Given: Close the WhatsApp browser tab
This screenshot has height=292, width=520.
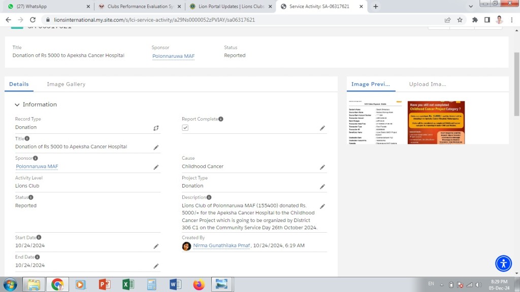Looking at the screenshot, I should [x=88, y=6].
